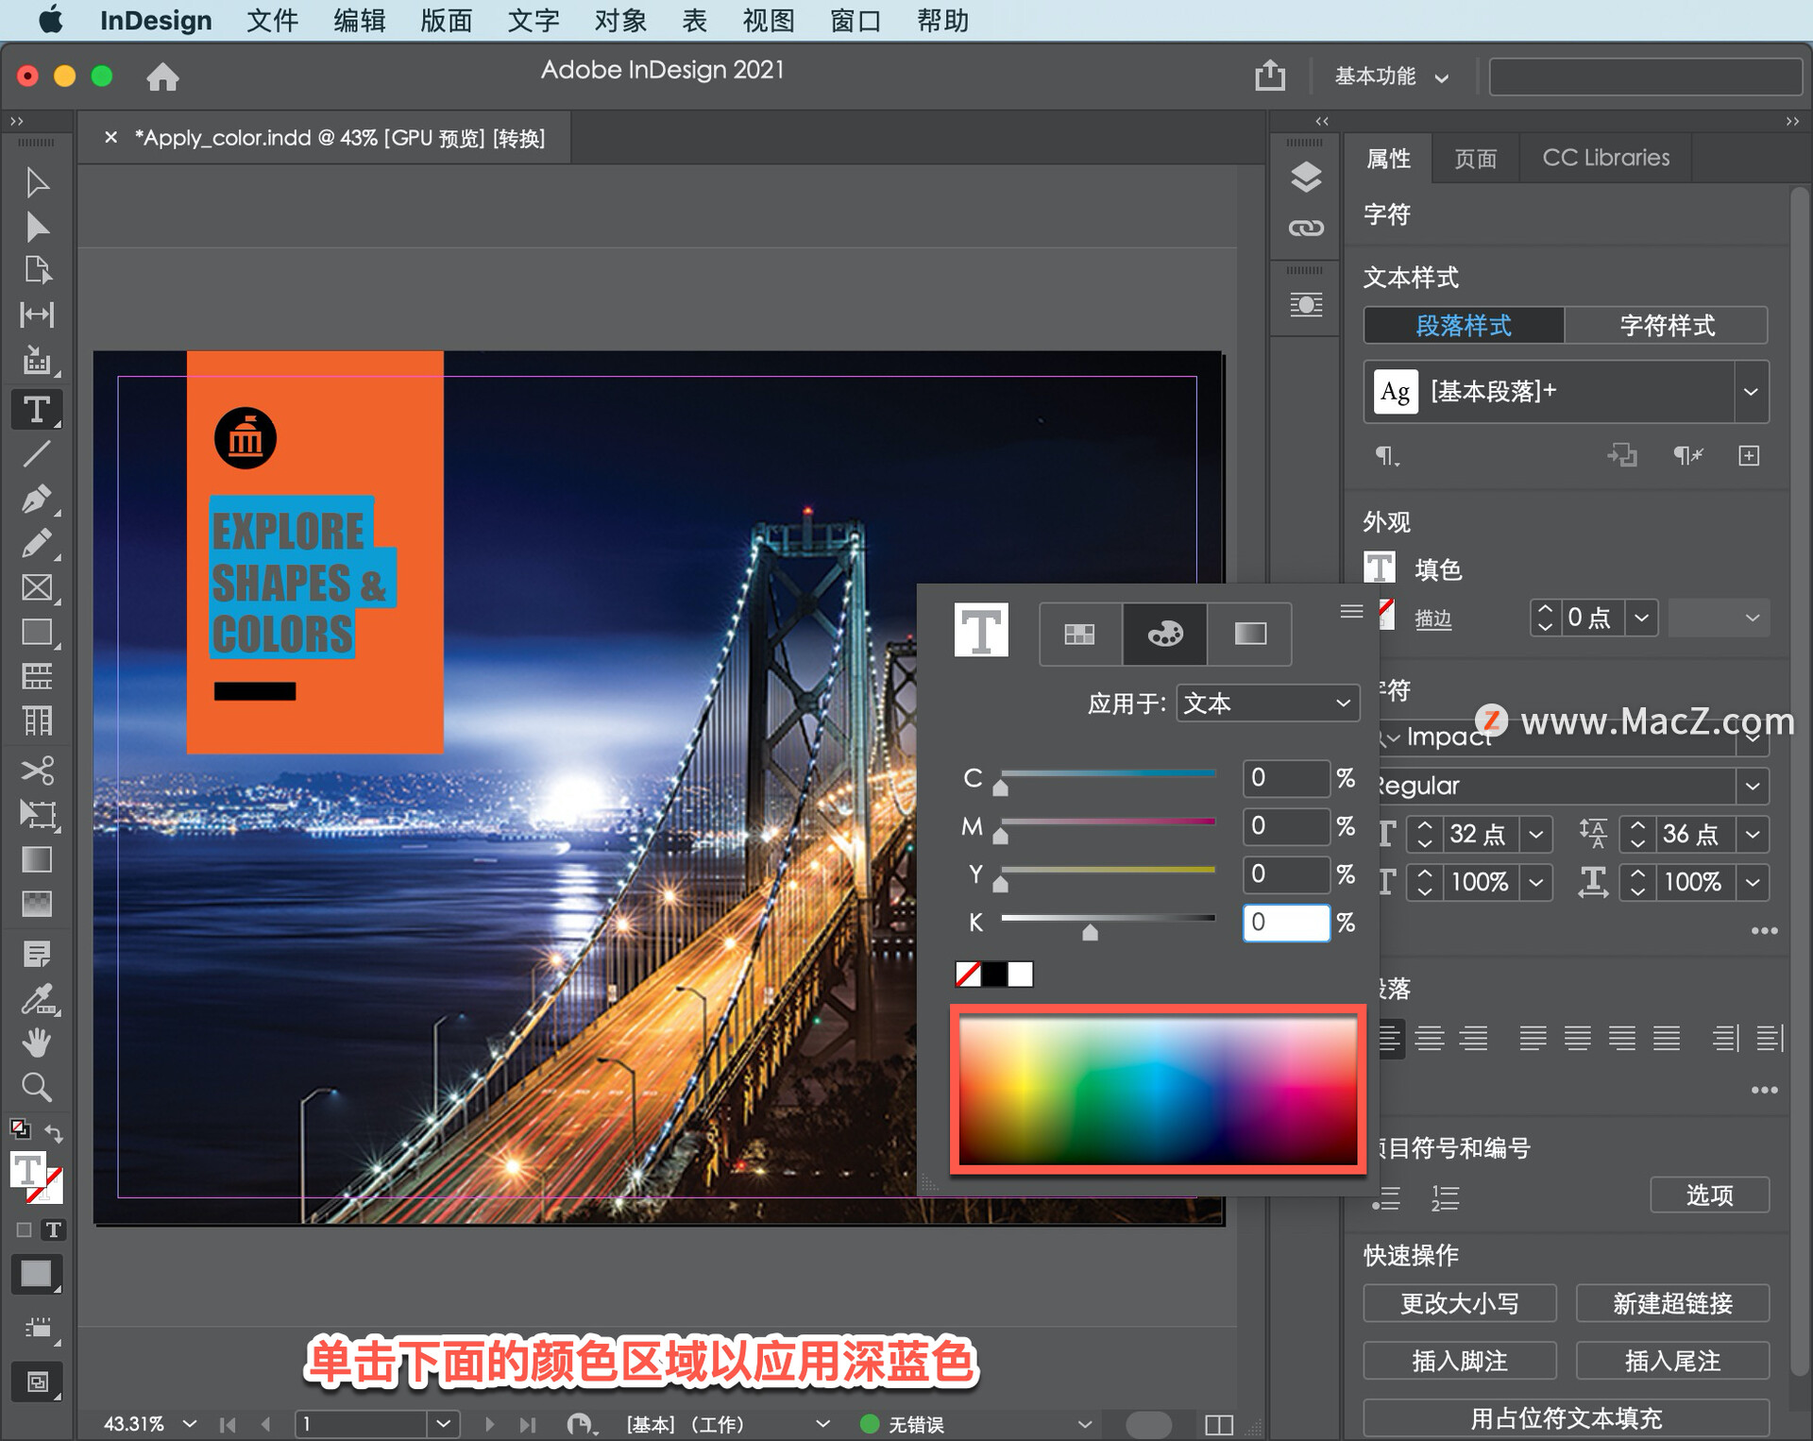The height and width of the screenshot is (1441, 1813).
Task: Select the Type tool in toolbar
Action: 37,409
